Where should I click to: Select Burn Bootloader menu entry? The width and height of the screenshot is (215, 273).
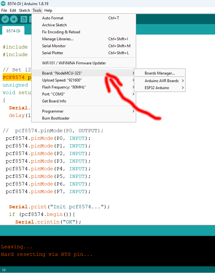(56, 118)
